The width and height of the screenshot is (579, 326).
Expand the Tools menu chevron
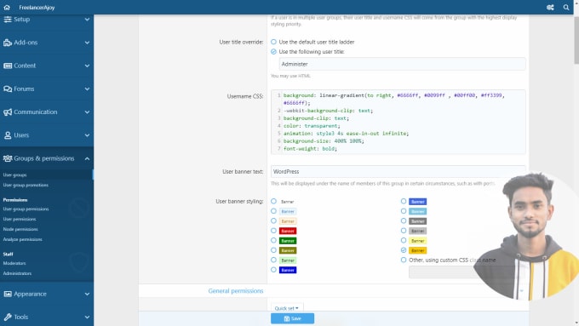87,317
